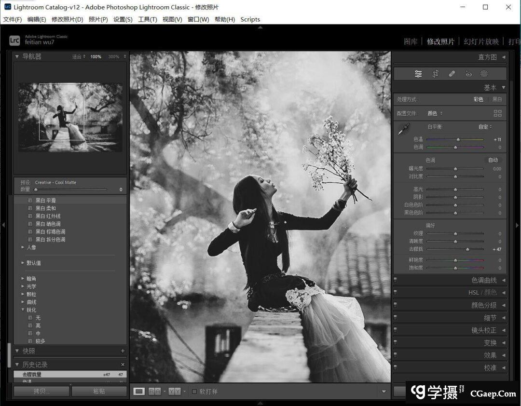Switch to the 图库 module
This screenshot has height=406, width=521.
(411, 41)
